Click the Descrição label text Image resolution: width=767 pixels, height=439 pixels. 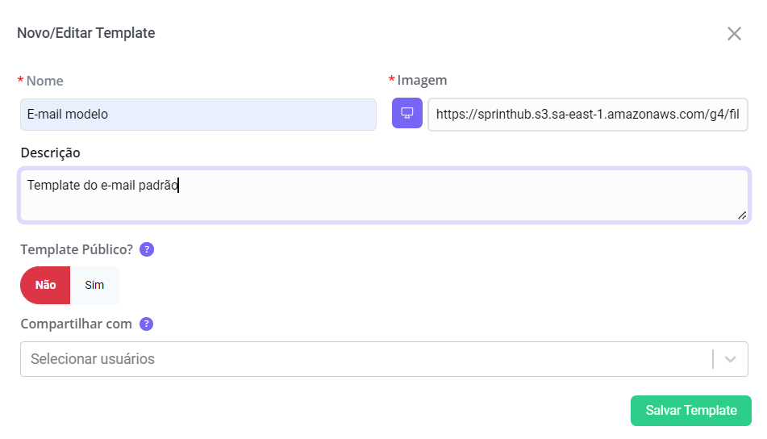click(50, 153)
